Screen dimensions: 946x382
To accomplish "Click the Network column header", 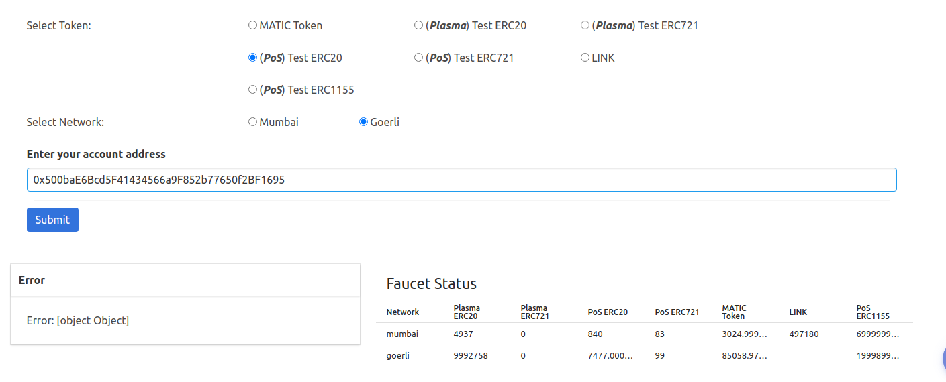I will coord(403,312).
